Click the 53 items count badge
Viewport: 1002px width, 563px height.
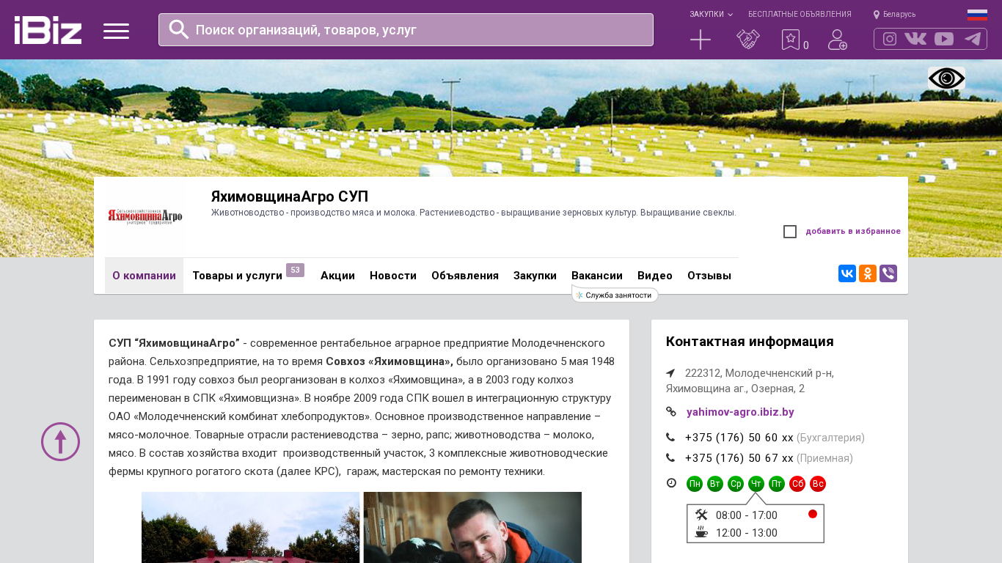[x=295, y=270]
